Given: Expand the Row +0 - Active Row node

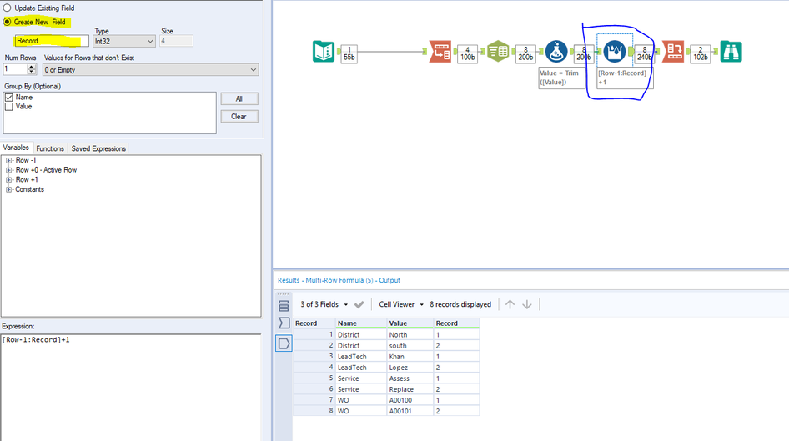Looking at the screenshot, I should pos(8,170).
